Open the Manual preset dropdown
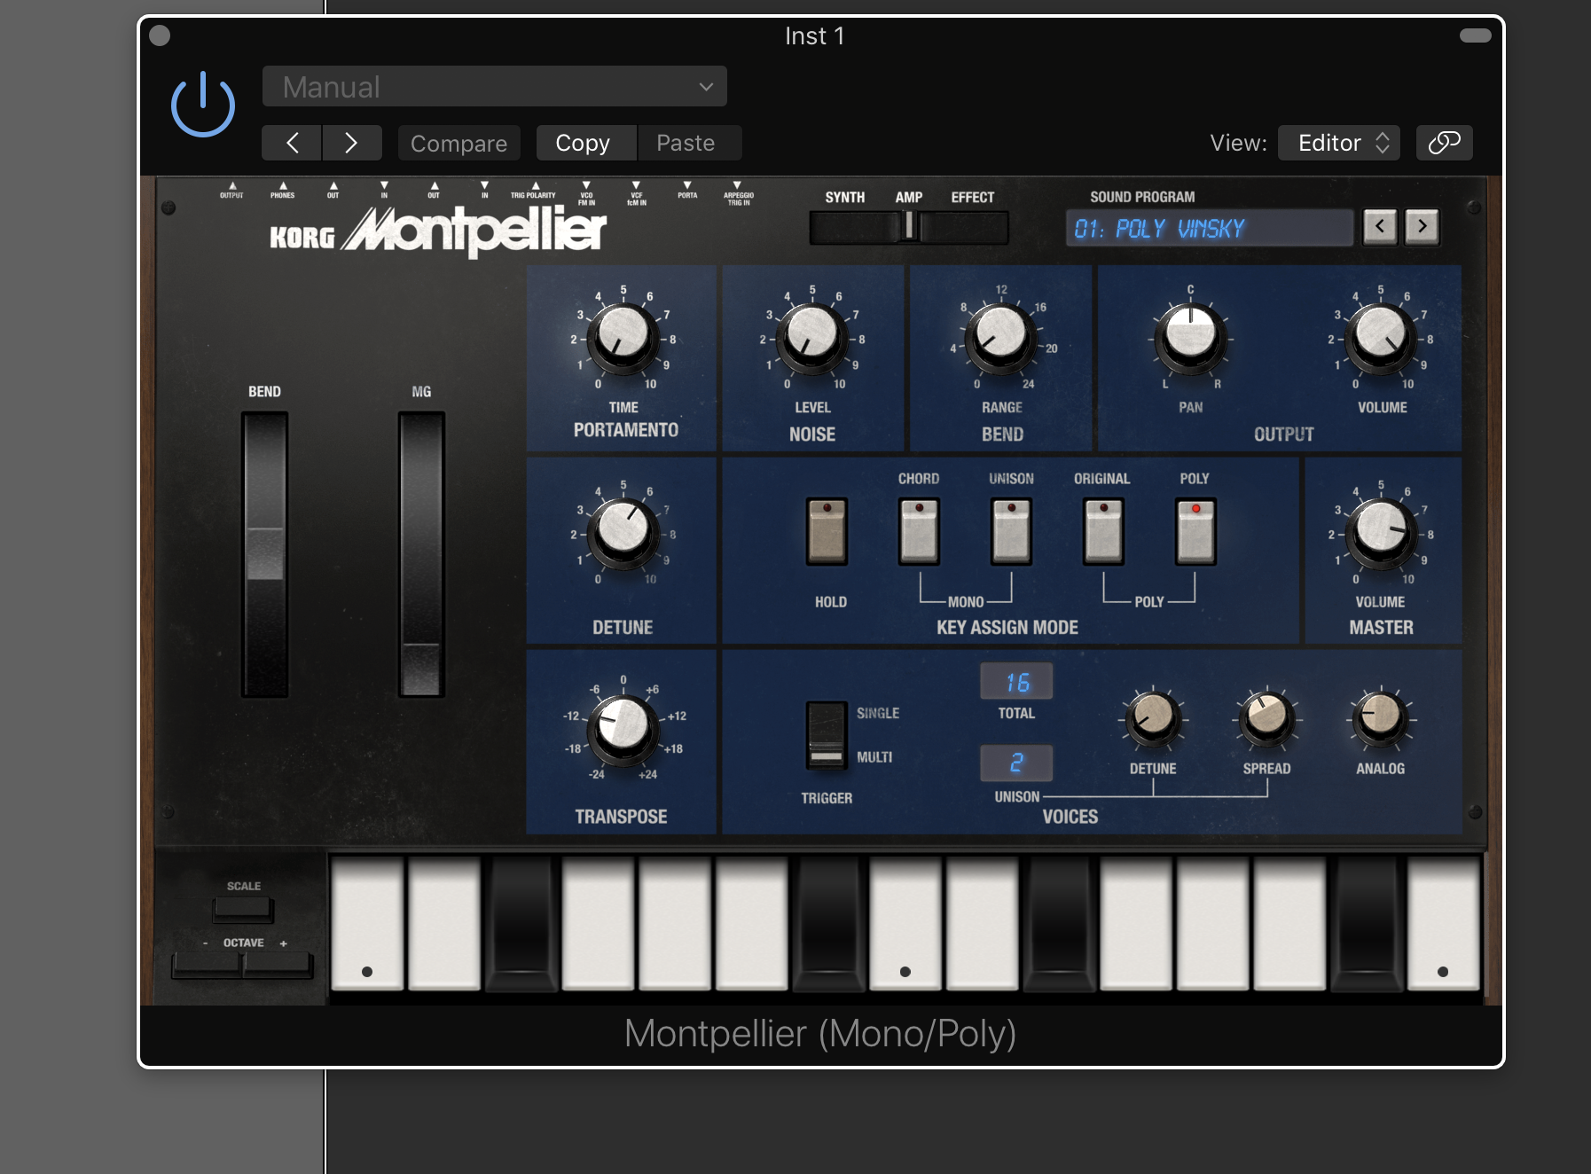 [494, 86]
